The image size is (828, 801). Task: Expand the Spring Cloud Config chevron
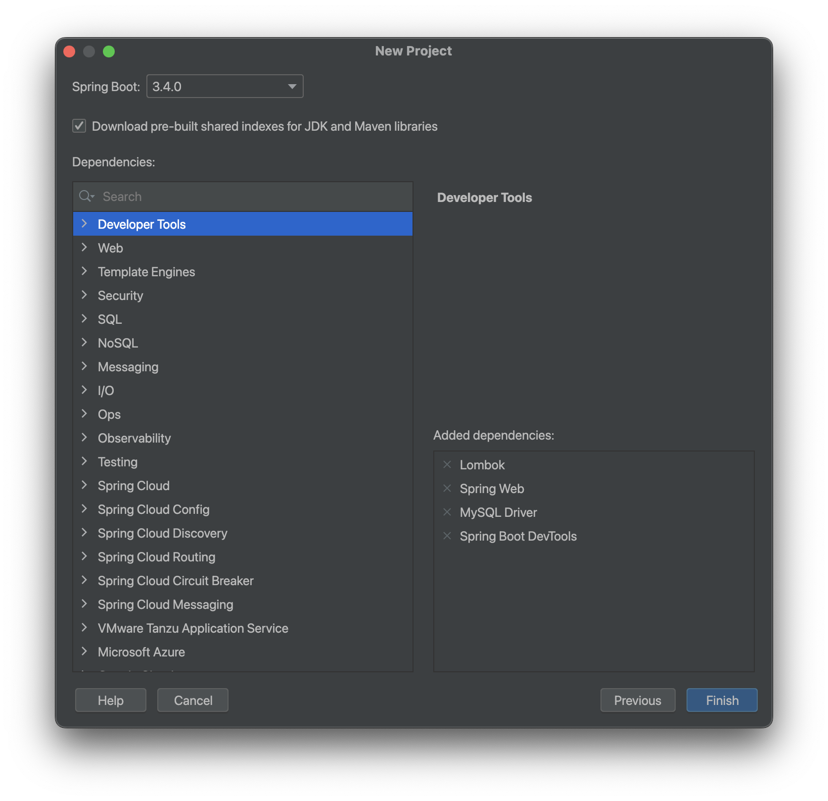point(84,509)
